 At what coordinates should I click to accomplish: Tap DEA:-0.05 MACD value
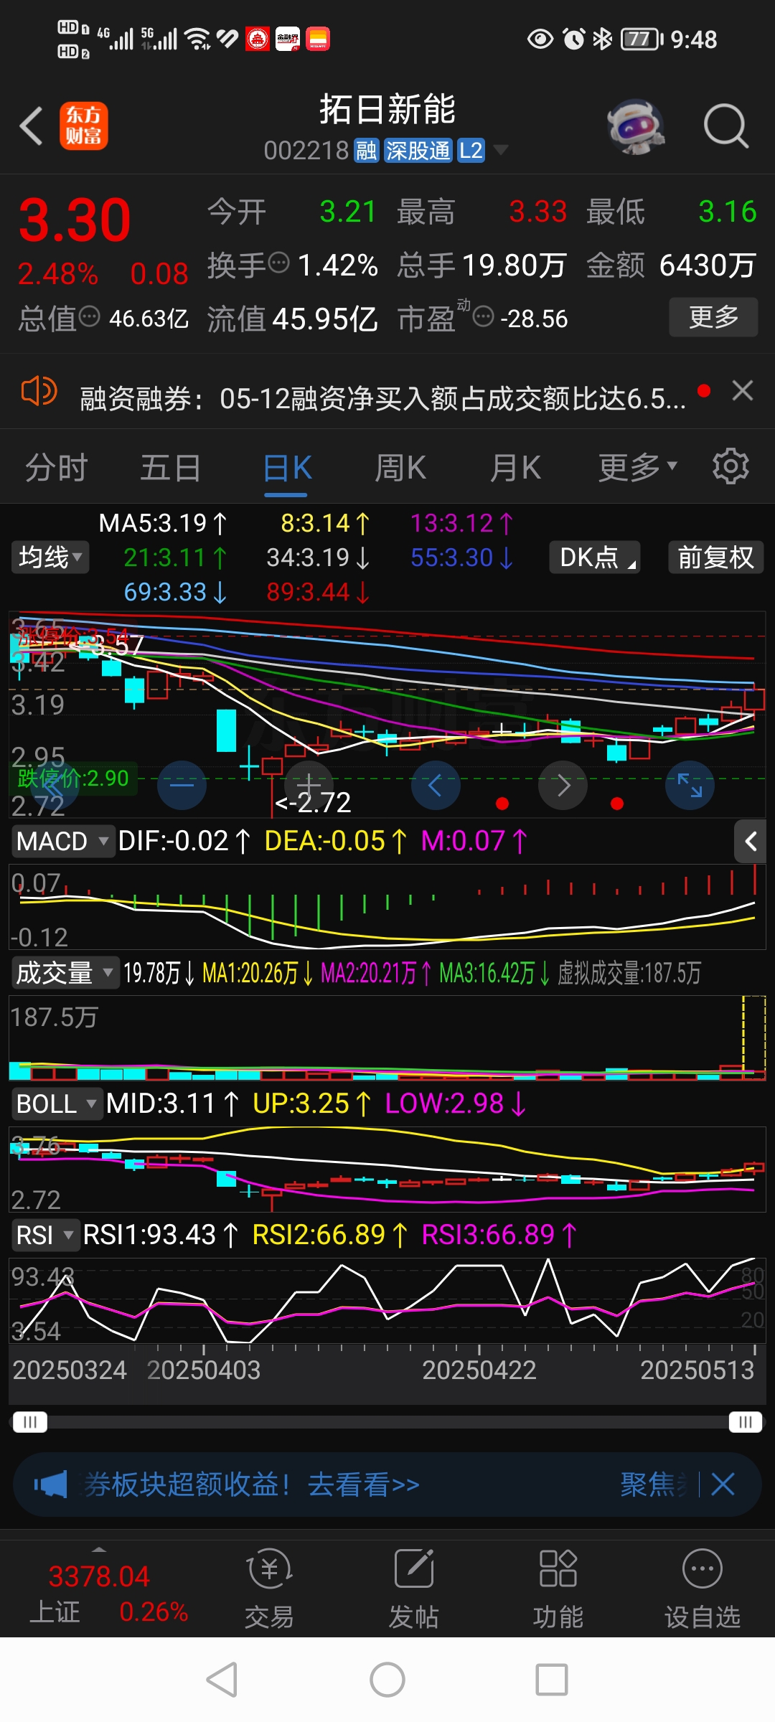(336, 841)
